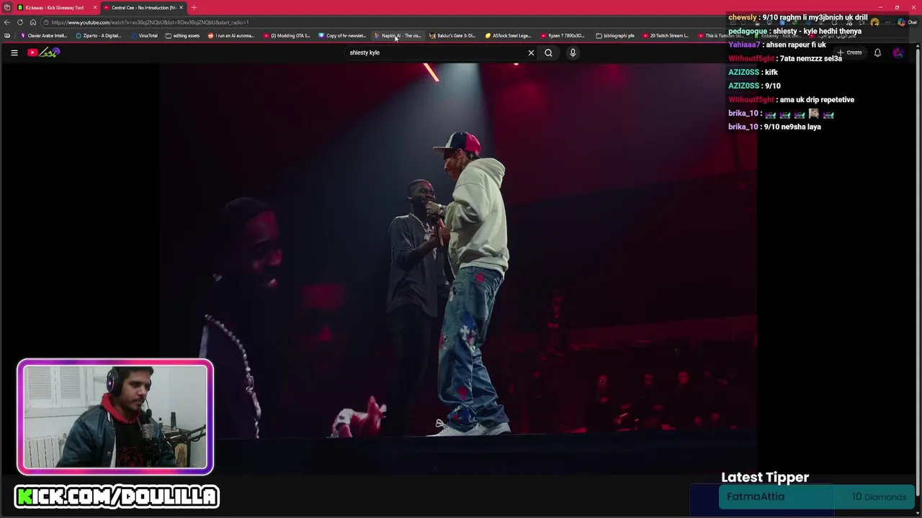Viewport: 922px width, 518px height.
Task: Click chat message from chewsly
Action: pyautogui.click(x=798, y=17)
